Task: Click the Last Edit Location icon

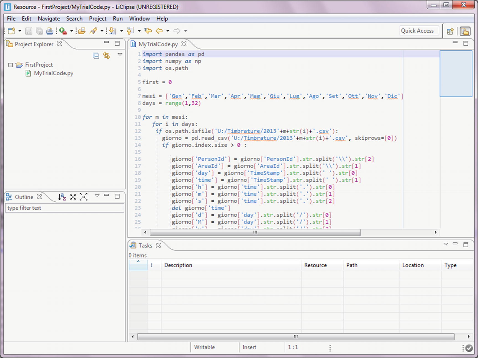Action: pos(148,31)
